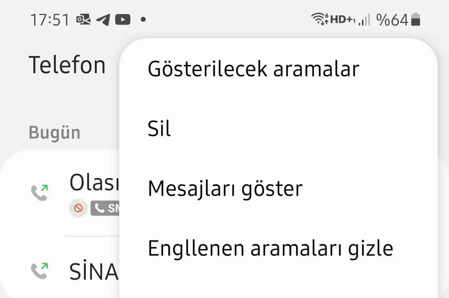Tap the HD+ indicator in the status bar
The image size is (449, 298).
pyautogui.click(x=342, y=19)
